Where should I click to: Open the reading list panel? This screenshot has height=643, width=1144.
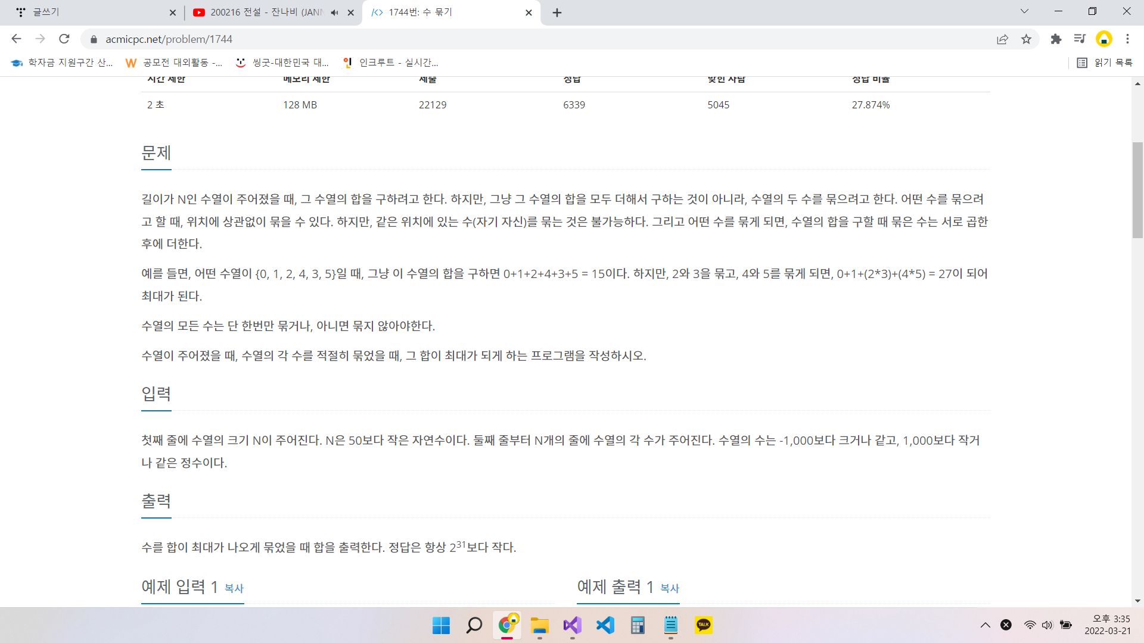(x=1105, y=63)
